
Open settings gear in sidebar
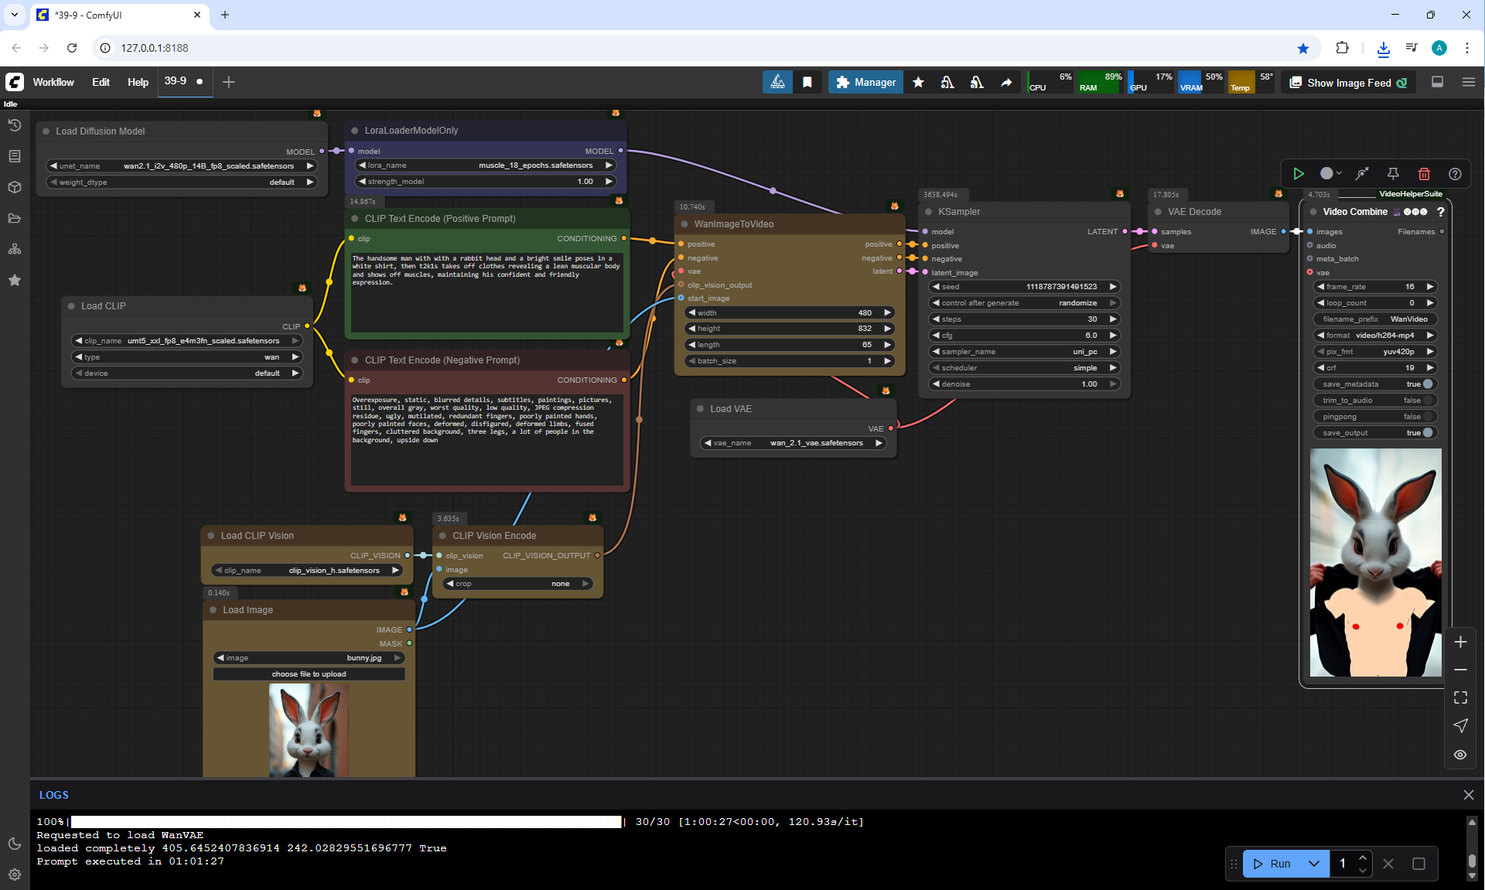coord(14,875)
